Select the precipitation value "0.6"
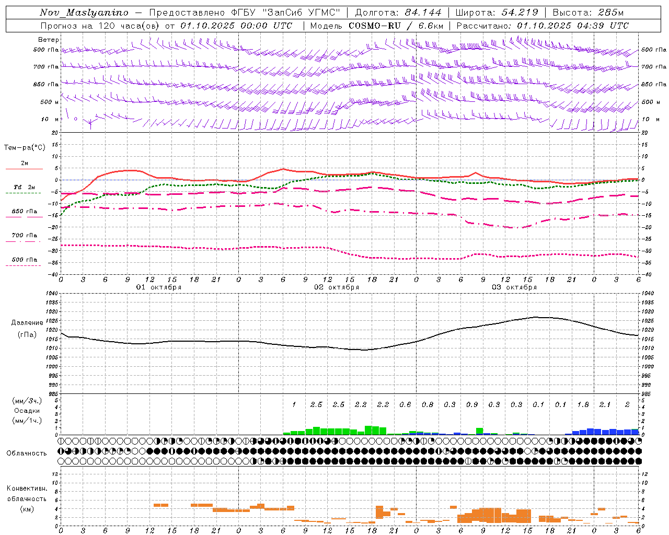Screen dimensions: 669x535 [x=405, y=405]
